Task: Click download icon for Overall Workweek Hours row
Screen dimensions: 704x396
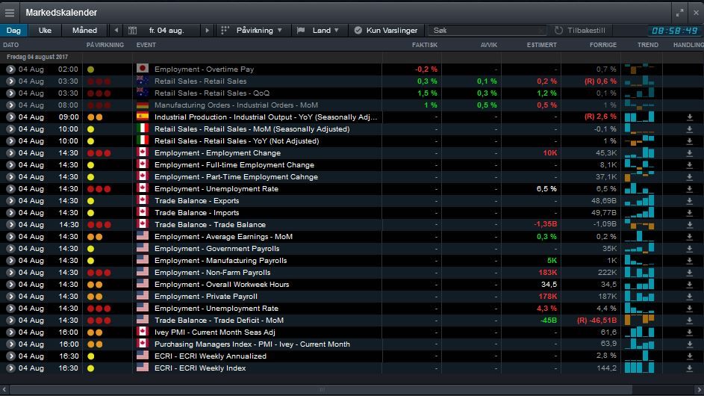Action: click(690, 285)
